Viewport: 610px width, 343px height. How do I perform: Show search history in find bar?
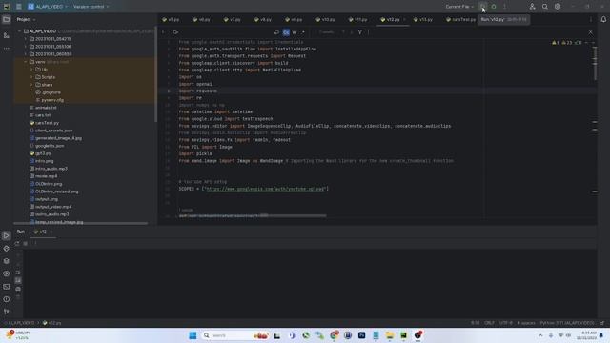[175, 32]
